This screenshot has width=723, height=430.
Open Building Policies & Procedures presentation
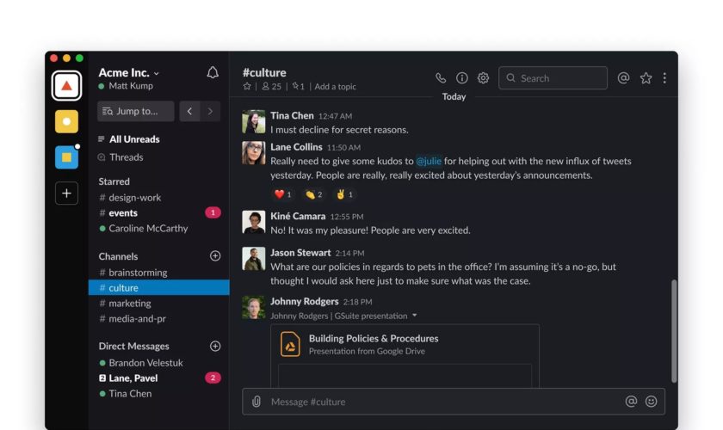(x=374, y=338)
